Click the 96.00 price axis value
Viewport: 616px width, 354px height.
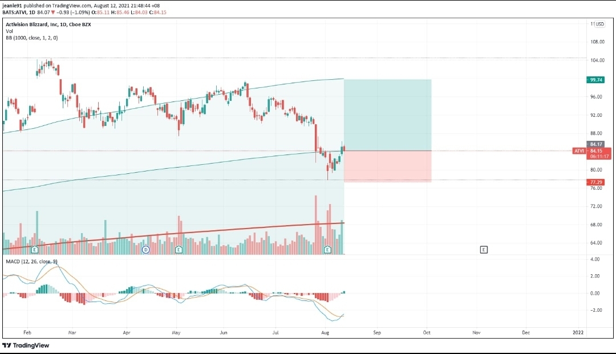coord(597,96)
